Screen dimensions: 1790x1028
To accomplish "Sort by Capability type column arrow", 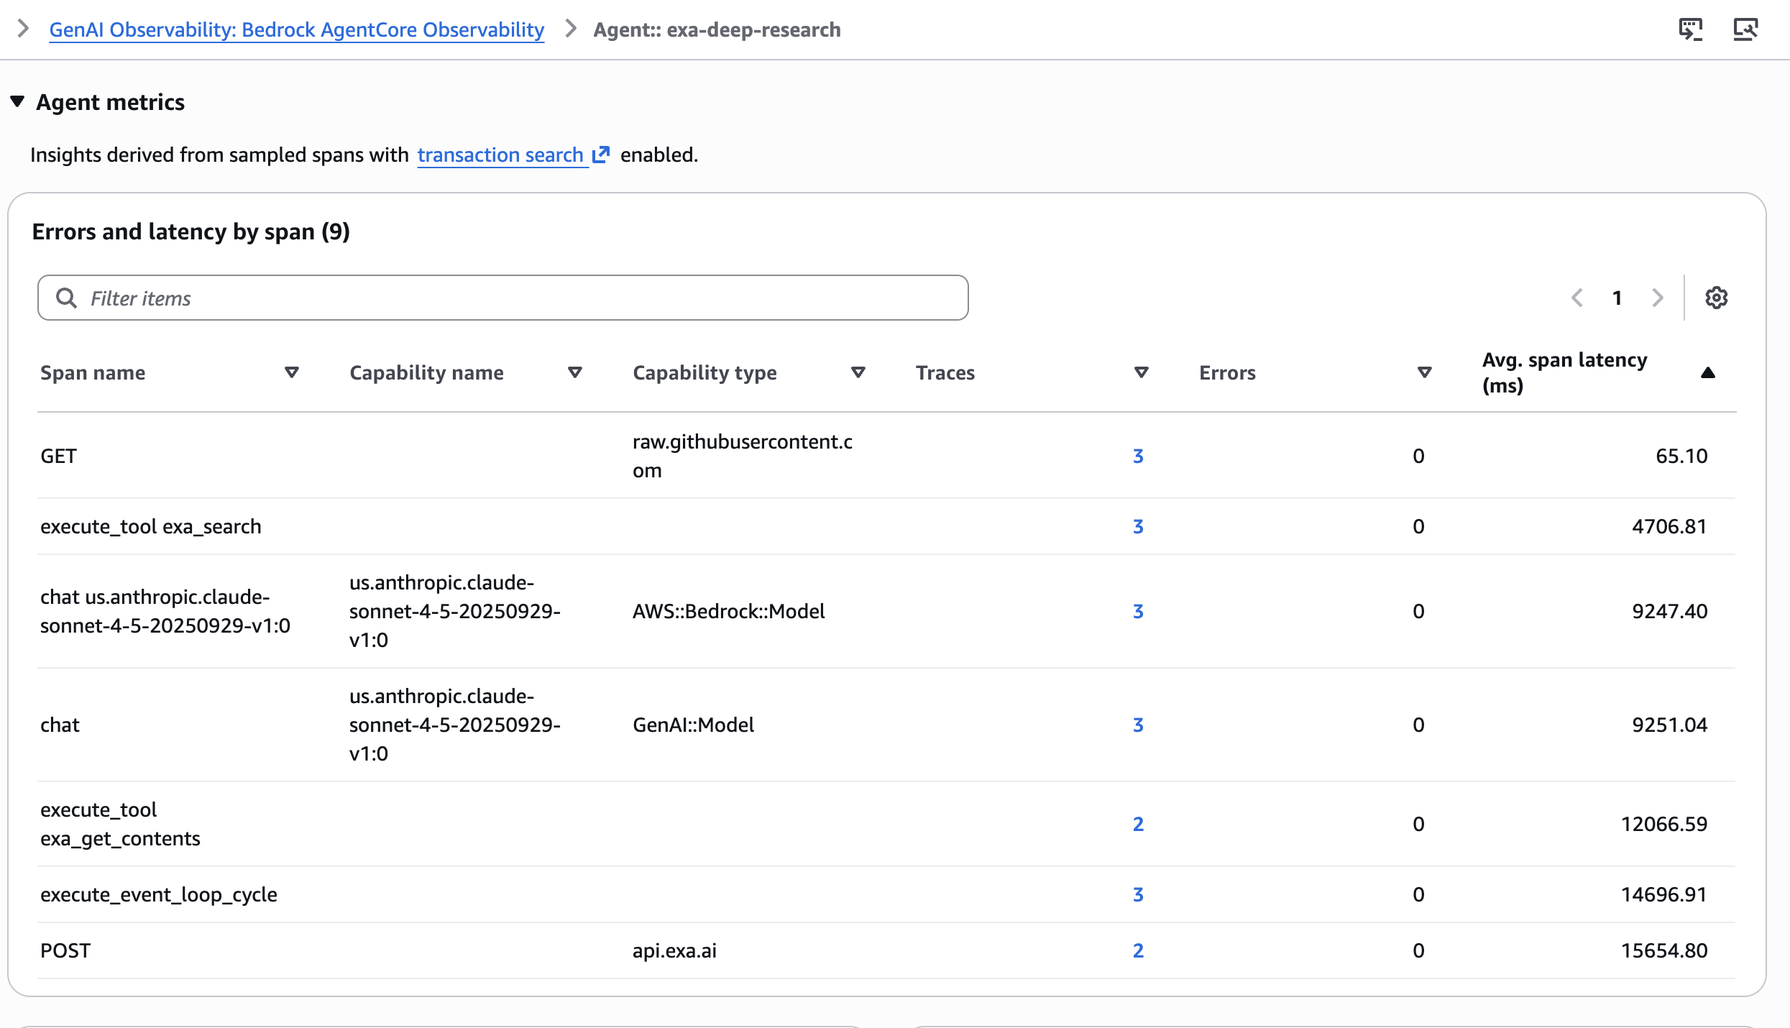I will tap(858, 372).
